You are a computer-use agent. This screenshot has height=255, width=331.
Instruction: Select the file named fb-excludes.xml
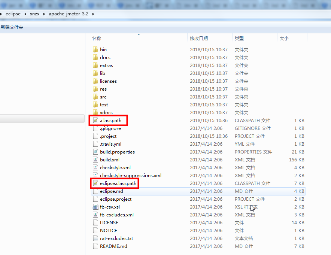tap(117, 215)
